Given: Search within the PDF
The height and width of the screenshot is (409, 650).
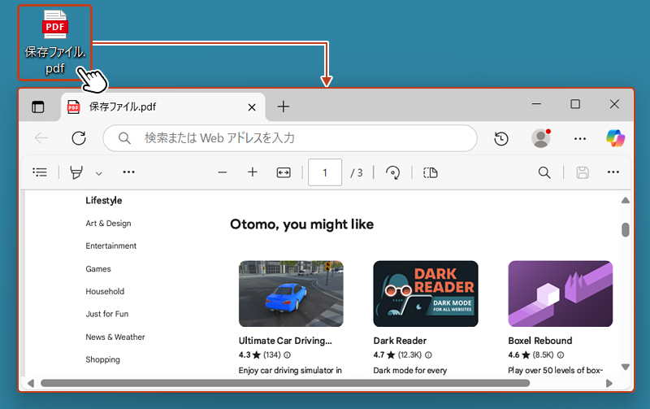Looking at the screenshot, I should tap(544, 172).
